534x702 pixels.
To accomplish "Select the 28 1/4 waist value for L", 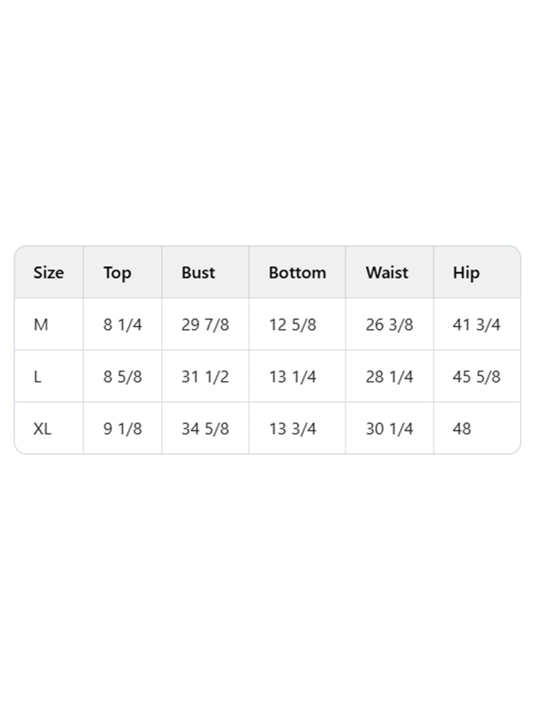I will [x=389, y=377].
